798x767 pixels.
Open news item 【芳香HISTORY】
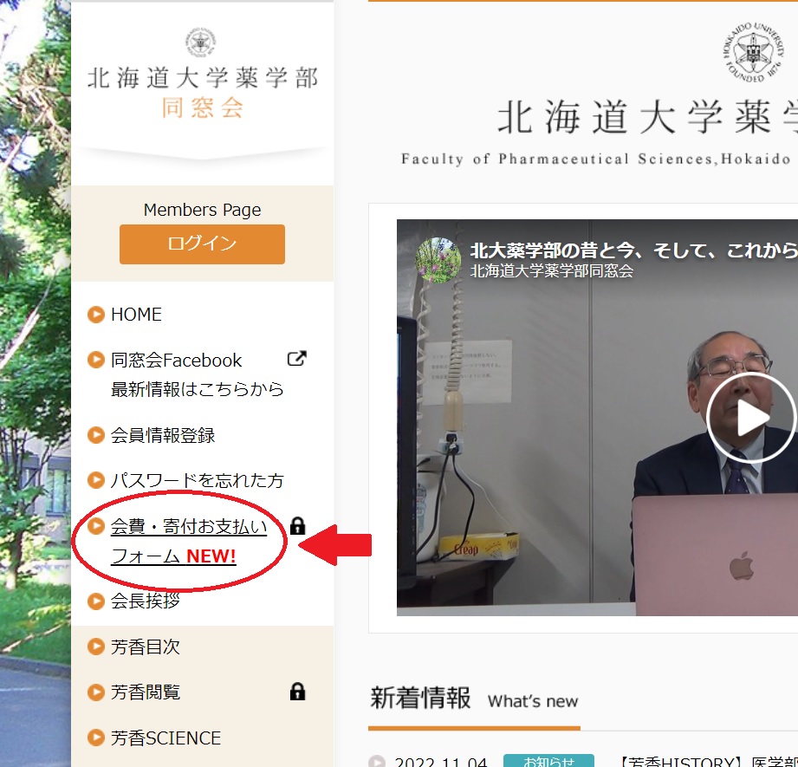click(x=707, y=762)
